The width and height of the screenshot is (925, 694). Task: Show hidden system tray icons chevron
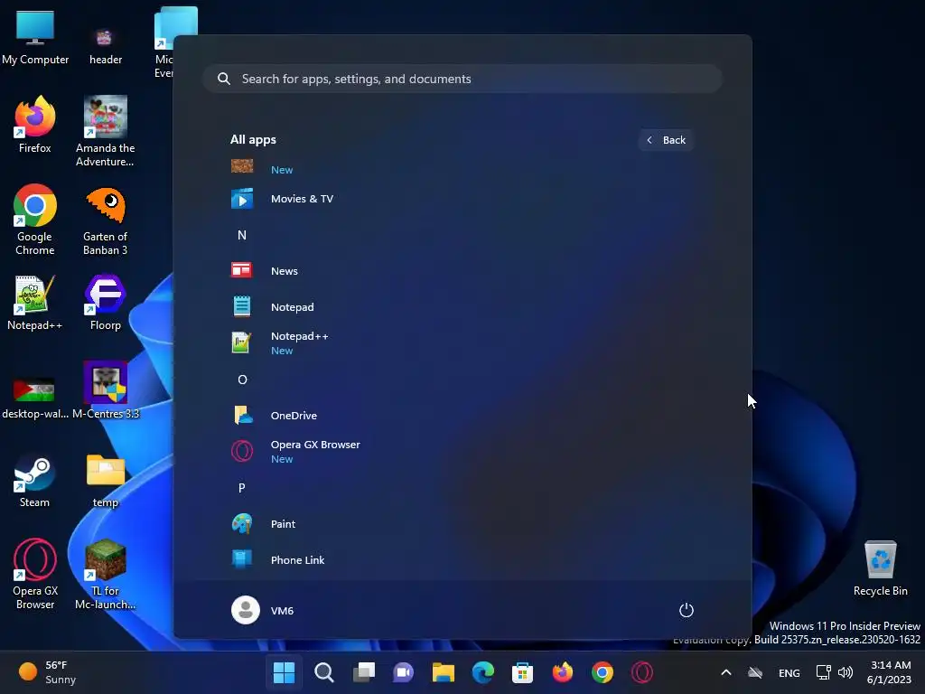pos(726,672)
